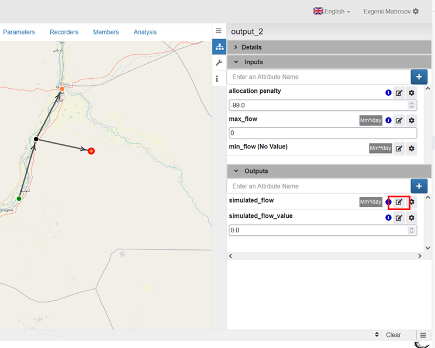Add new input attribute with plus button
The width and height of the screenshot is (435, 348).
click(419, 77)
